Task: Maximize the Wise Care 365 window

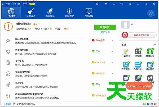Action: click(146, 4)
